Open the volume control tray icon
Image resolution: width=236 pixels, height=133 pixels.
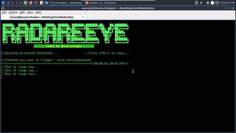(201, 3)
